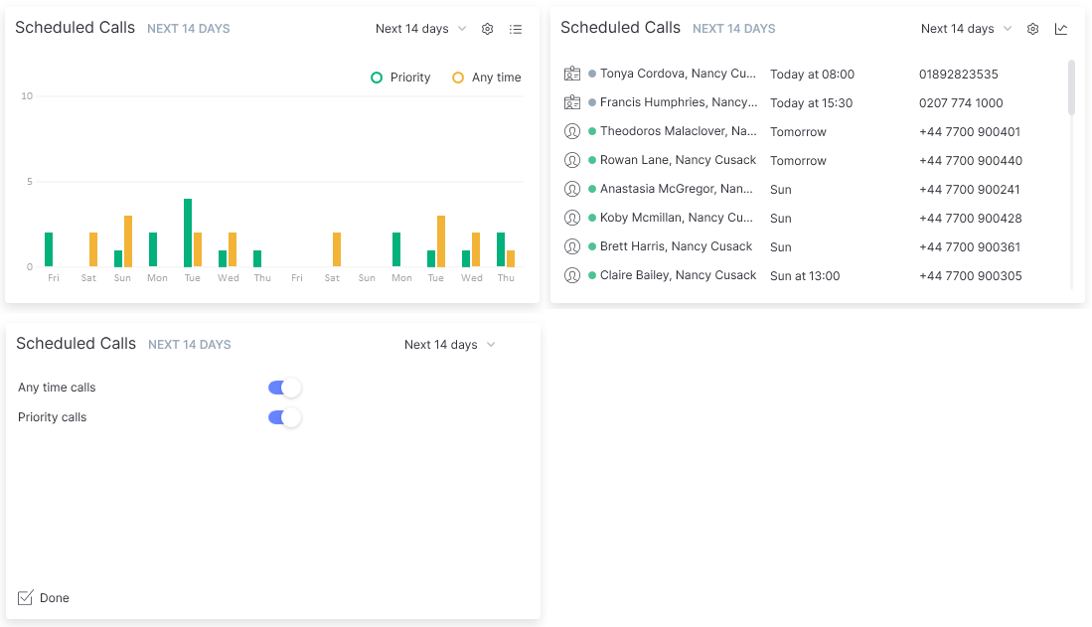Click contact icon beside Rowan Lane
Image resolution: width=1092 pixels, height=627 pixels.
pos(571,160)
